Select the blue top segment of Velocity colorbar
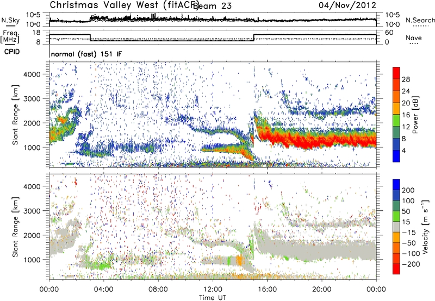 [x=396, y=185]
